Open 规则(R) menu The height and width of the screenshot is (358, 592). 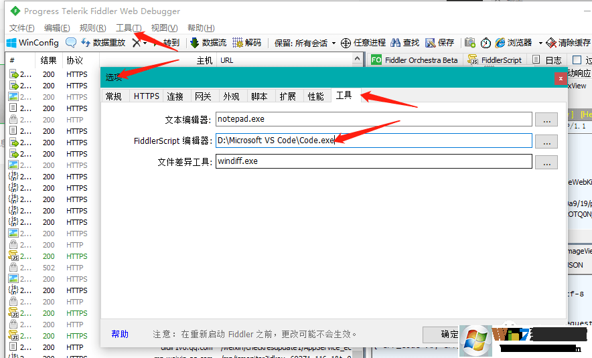93,28
